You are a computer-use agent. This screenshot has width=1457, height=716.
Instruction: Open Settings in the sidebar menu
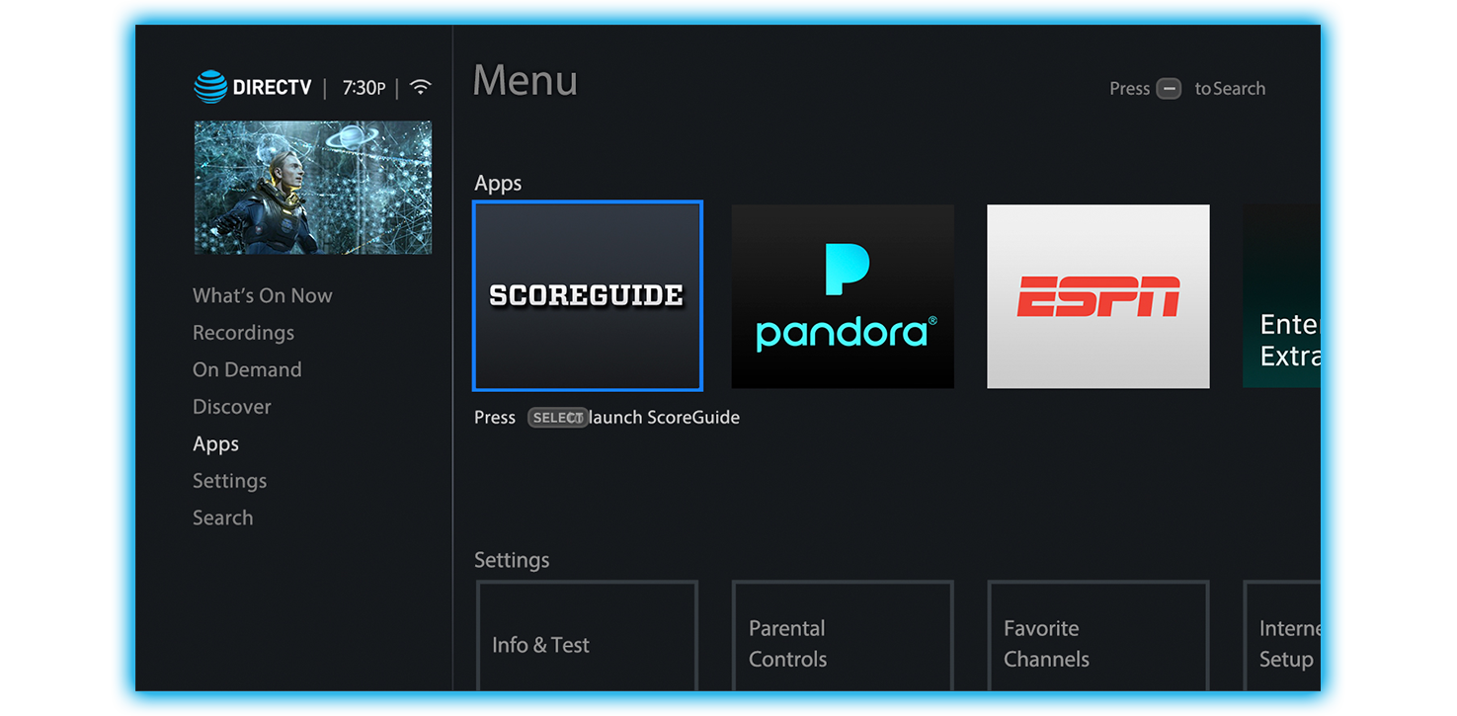pyautogui.click(x=229, y=481)
